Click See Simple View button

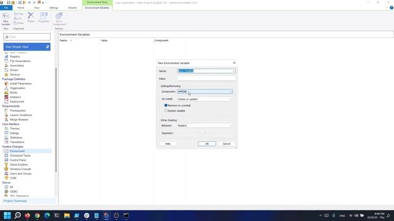click(x=27, y=47)
